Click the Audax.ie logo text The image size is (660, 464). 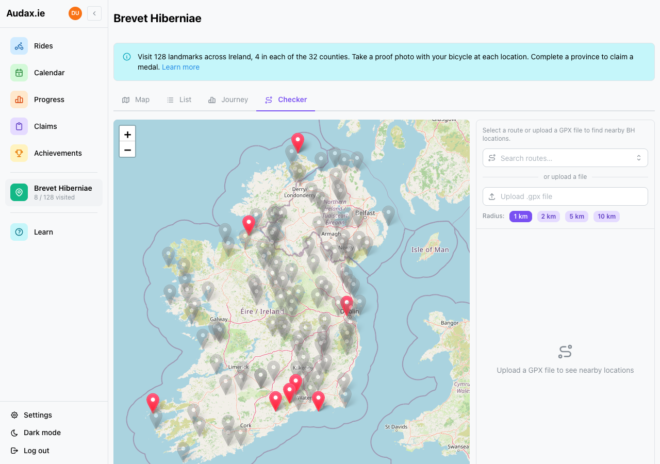26,13
